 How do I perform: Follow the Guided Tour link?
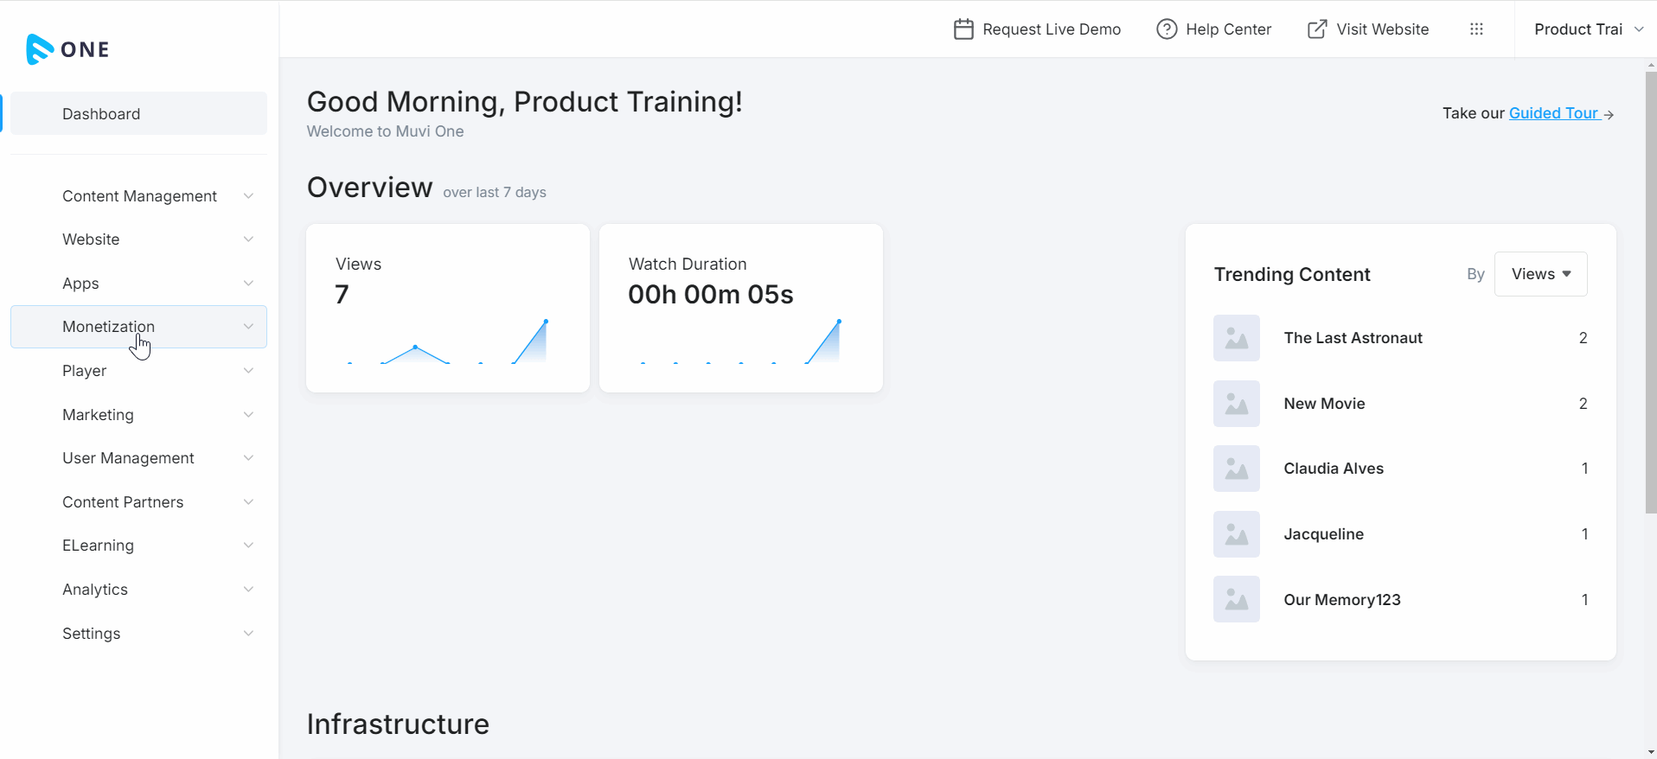point(1553,113)
